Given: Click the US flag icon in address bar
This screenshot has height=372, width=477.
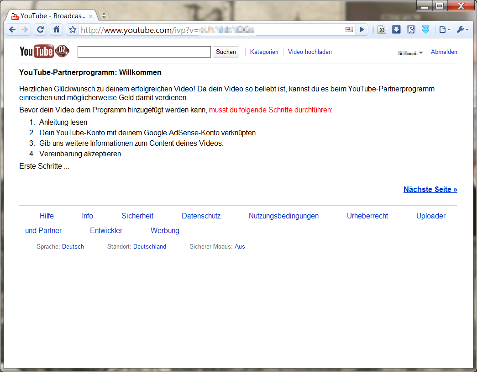Looking at the screenshot, I should (x=349, y=30).
